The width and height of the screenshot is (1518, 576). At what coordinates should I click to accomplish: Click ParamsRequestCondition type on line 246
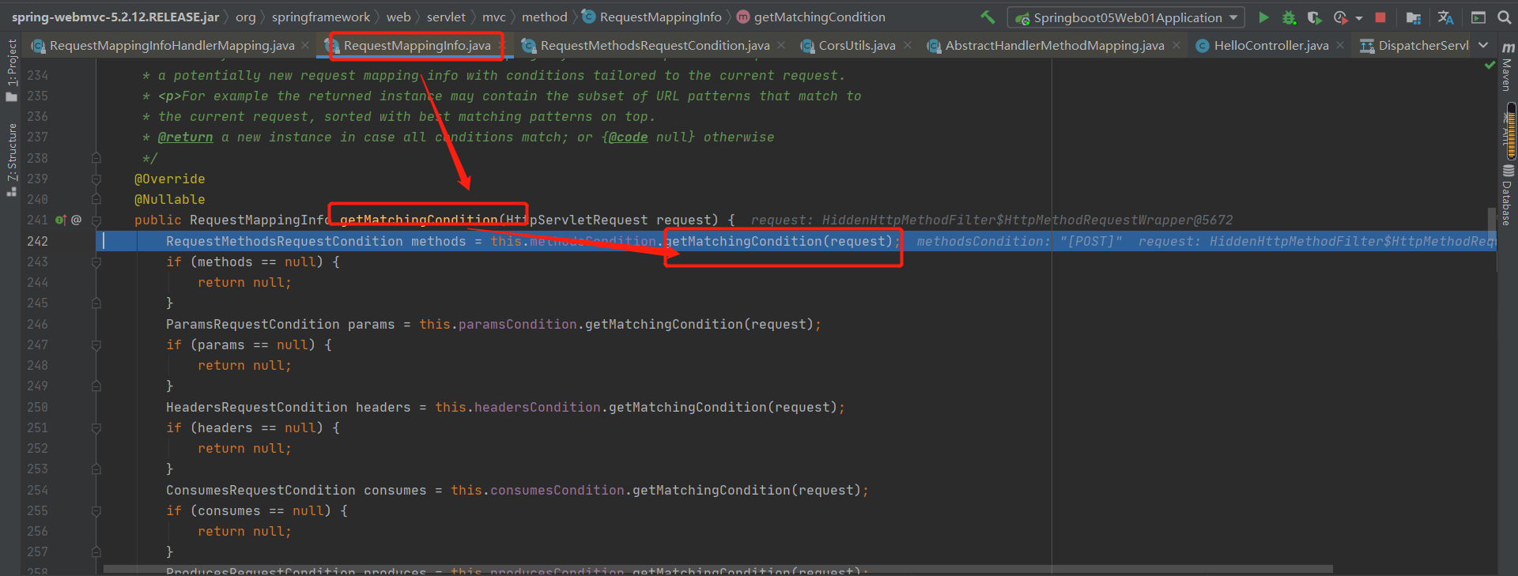[x=252, y=325]
